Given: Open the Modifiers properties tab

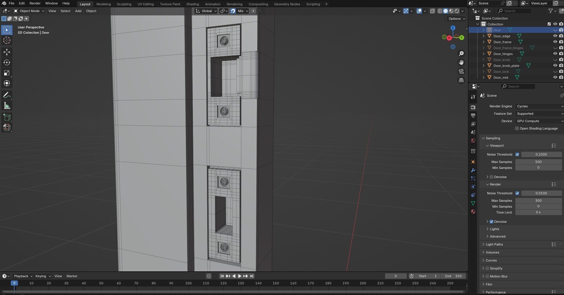Looking at the screenshot, I should pos(473,170).
